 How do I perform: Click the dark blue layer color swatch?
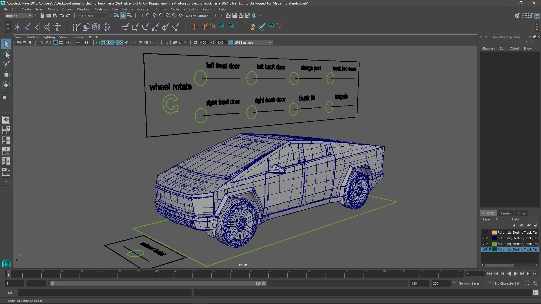point(494,238)
